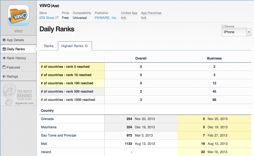
Task: Click the Featured sidebar icon
Action: [x=4, y=67]
